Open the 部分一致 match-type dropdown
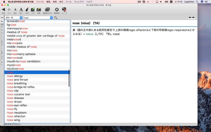The image size is (211, 132). 14,18
